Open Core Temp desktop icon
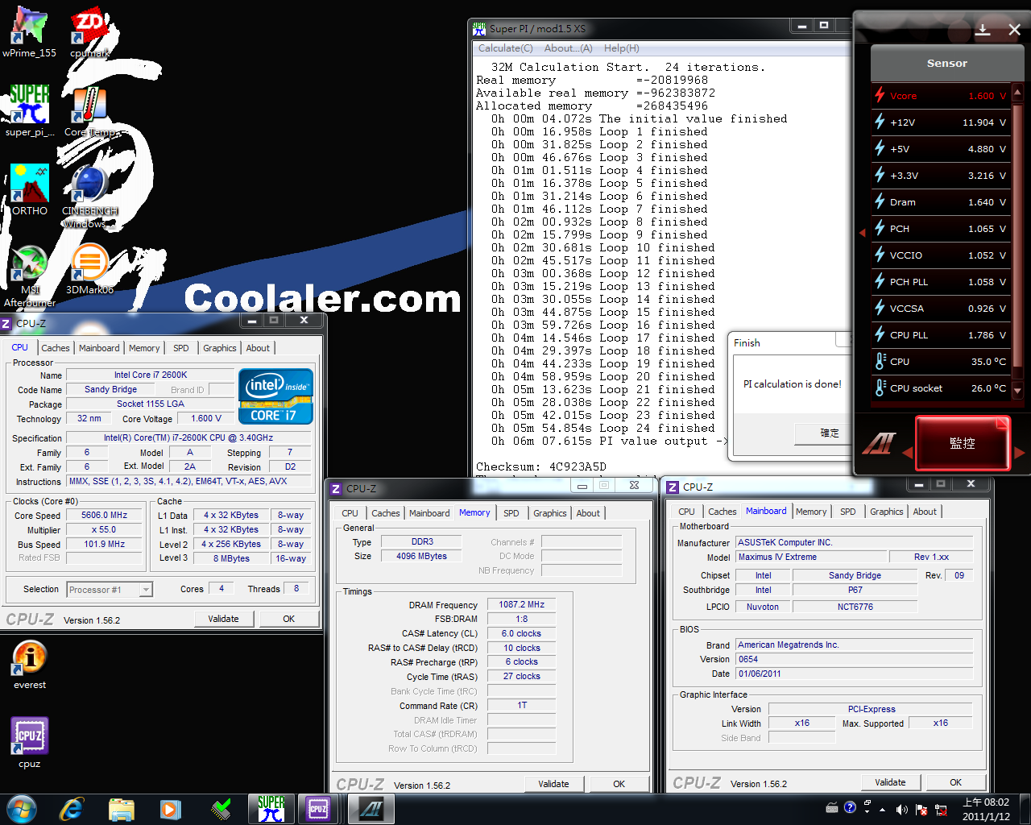The height and width of the screenshot is (825, 1031). click(89, 111)
